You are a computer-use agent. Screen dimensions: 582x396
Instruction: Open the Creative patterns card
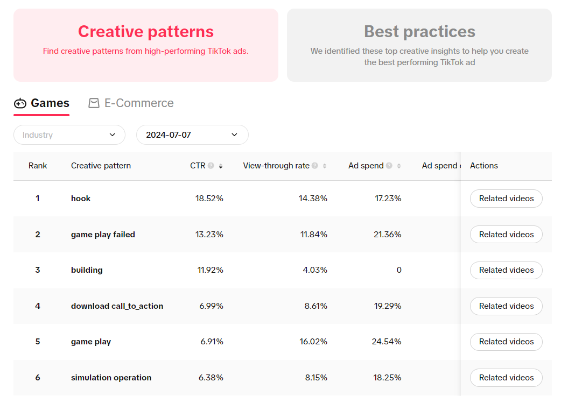pyautogui.click(x=146, y=45)
